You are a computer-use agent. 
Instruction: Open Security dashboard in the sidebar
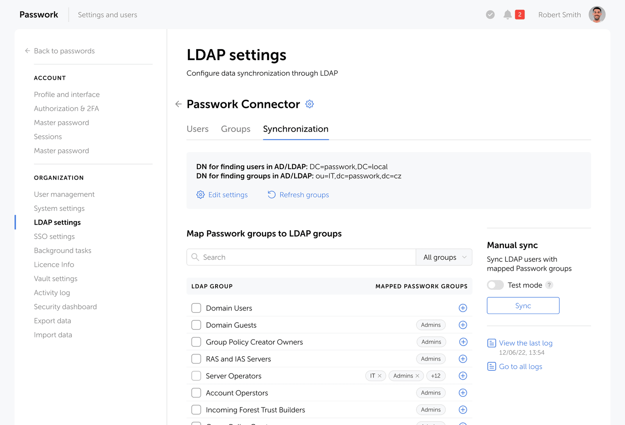coord(65,307)
